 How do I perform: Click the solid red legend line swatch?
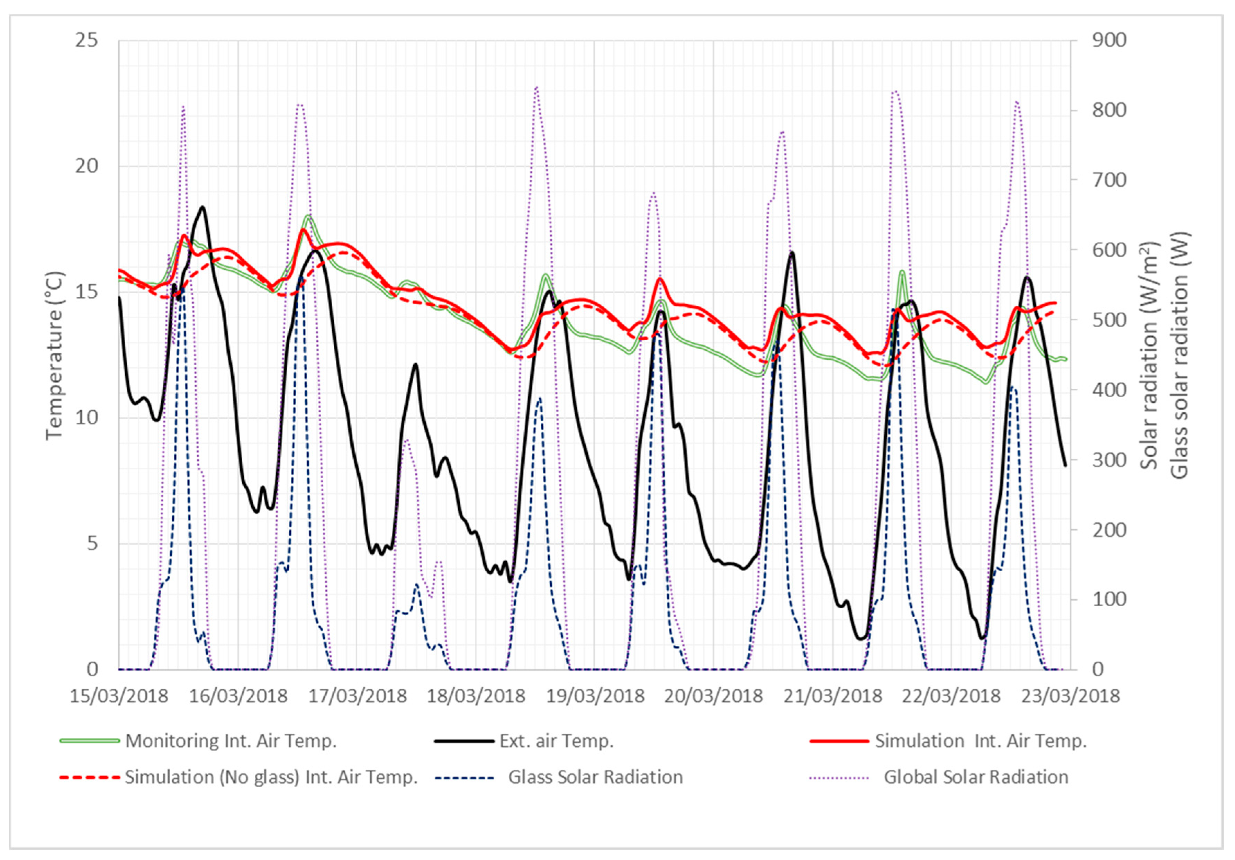pyautogui.click(x=839, y=741)
